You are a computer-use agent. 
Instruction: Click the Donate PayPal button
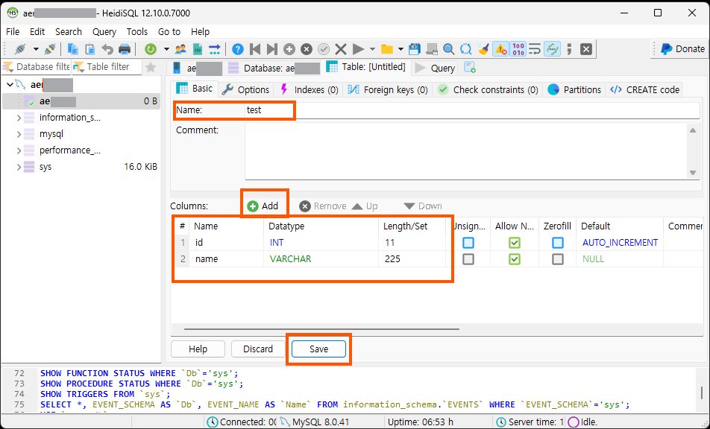pos(682,49)
